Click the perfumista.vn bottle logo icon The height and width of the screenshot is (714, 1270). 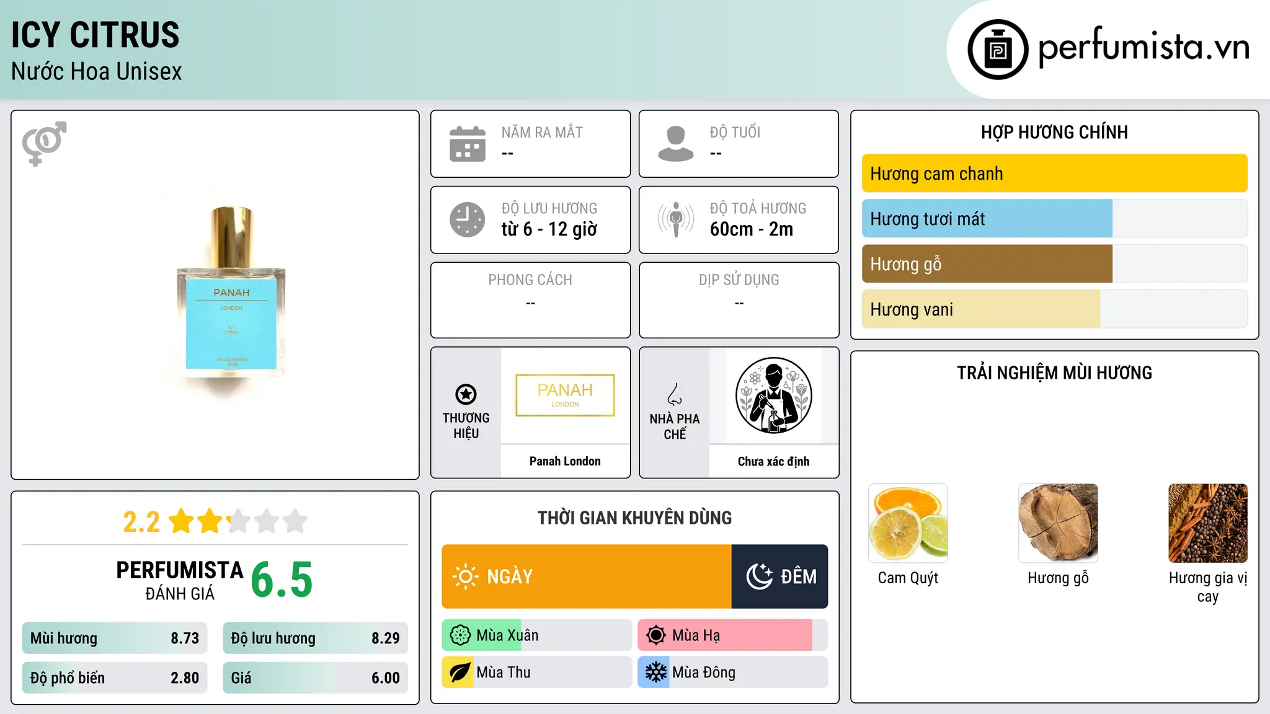pos(998,50)
